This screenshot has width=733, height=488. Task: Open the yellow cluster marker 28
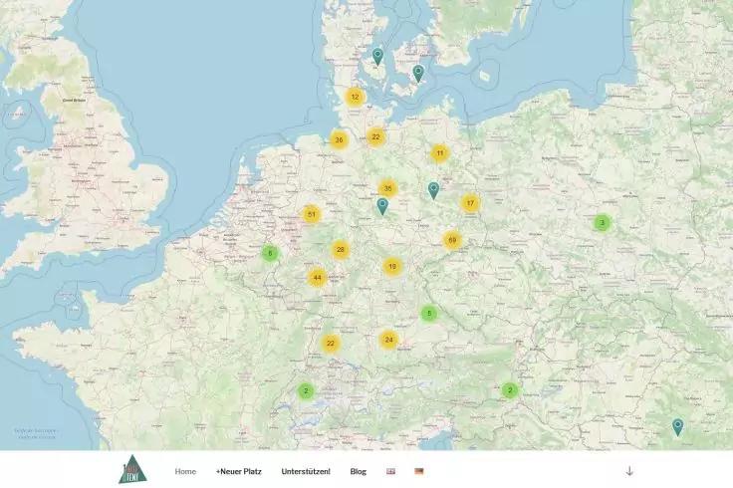click(x=341, y=250)
